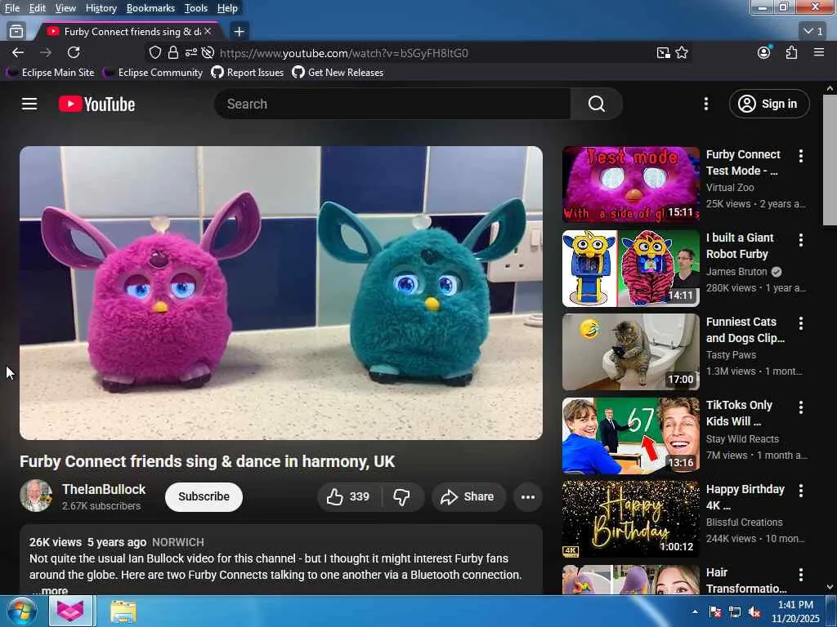Viewport: 837px width, 627px height.
Task: Open the Bookmarks menu
Action: 150,8
